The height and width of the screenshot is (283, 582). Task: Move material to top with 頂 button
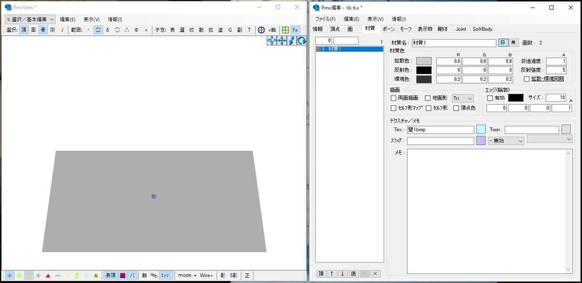click(321, 274)
